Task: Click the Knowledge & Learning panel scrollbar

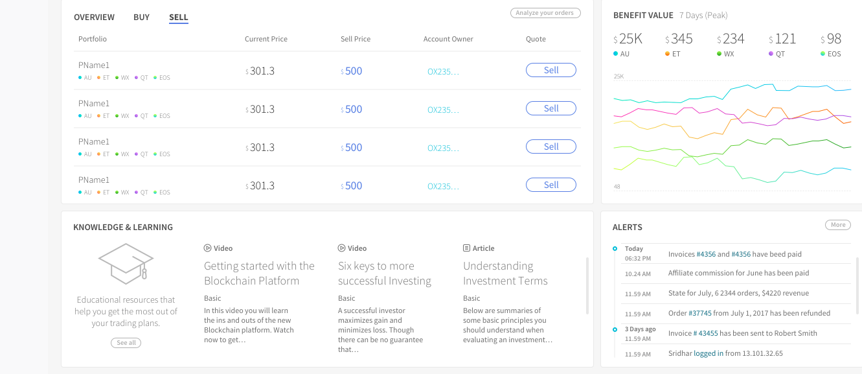Action: 587,285
